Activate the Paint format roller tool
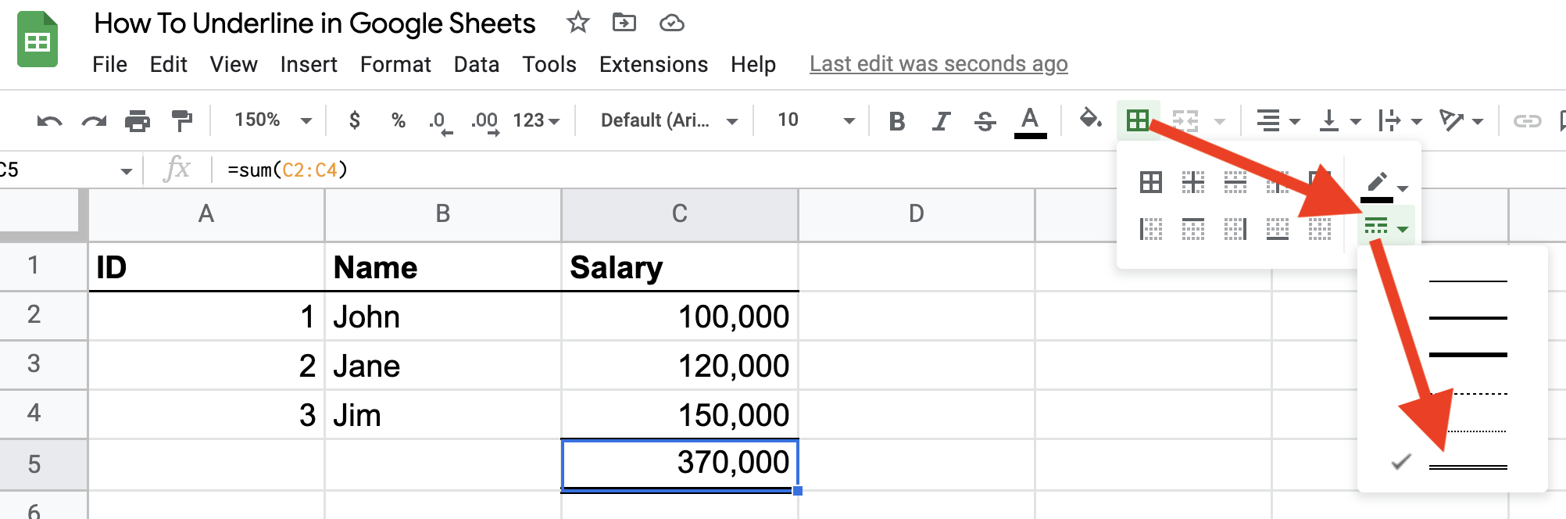This screenshot has width=1566, height=519. pyautogui.click(x=181, y=120)
